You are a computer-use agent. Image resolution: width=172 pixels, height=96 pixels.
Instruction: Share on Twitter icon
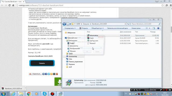49,74
